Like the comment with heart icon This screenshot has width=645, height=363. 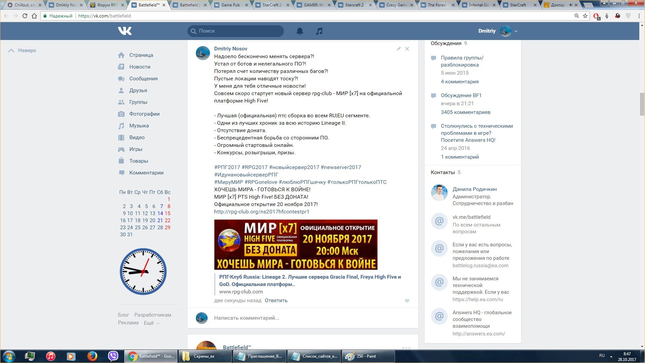point(407,301)
